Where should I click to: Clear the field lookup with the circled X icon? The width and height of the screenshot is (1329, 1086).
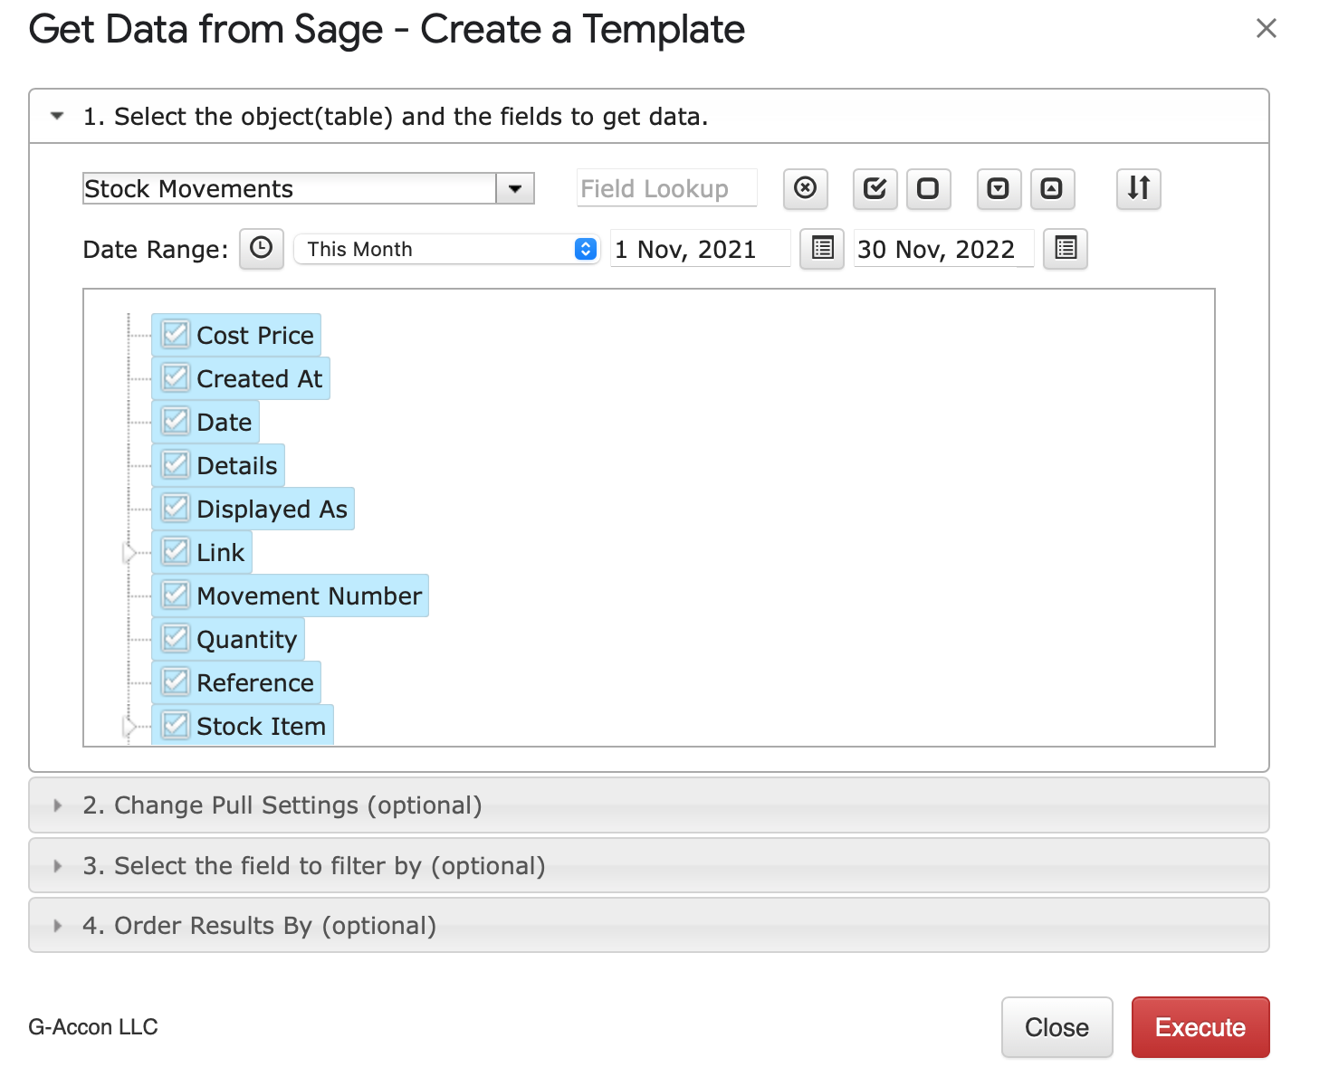[x=805, y=188]
